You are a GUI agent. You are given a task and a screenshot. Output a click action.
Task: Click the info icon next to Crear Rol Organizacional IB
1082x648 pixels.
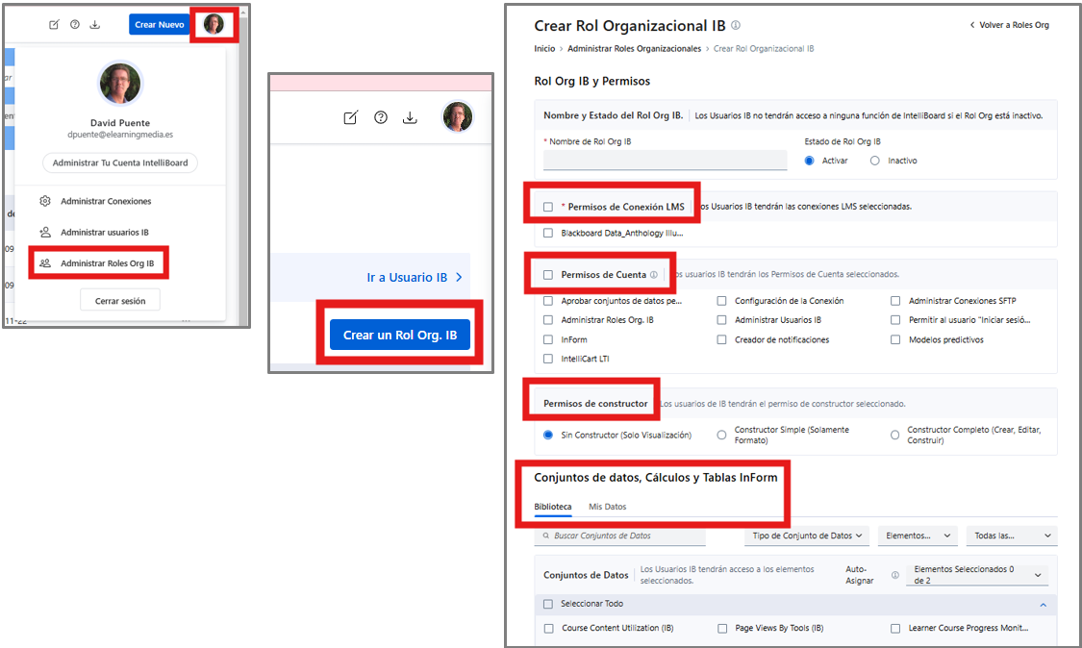pyautogui.click(x=736, y=26)
